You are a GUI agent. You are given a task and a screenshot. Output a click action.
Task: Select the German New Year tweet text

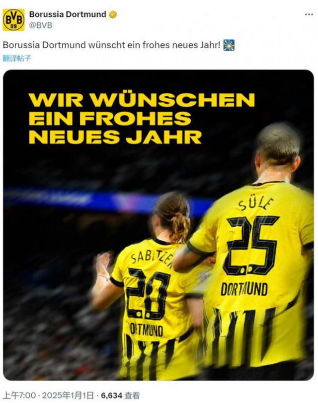(x=111, y=45)
